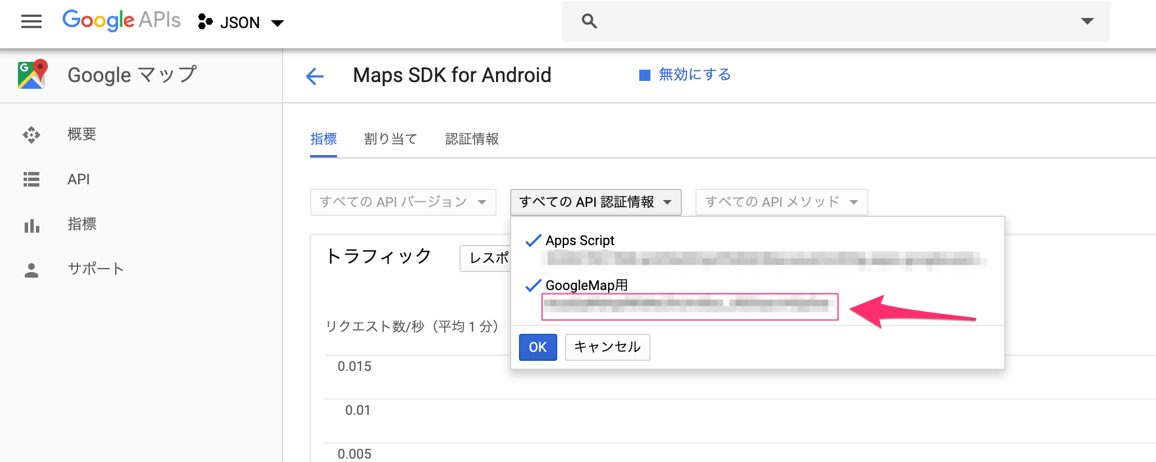Image resolution: width=1156 pixels, height=462 pixels.
Task: Click the API list icon
Action: [31, 179]
